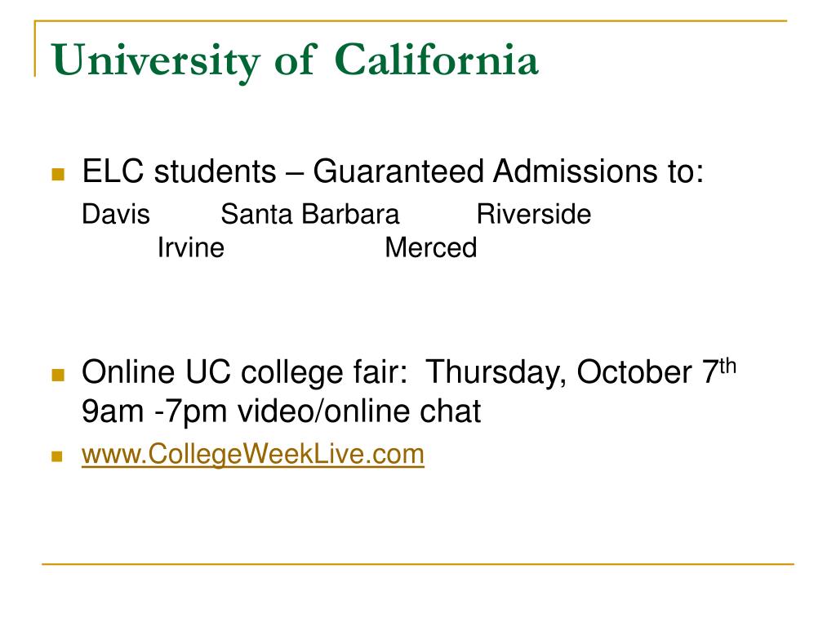Click the Merced campus name
836x627 pixels.
click(431, 248)
